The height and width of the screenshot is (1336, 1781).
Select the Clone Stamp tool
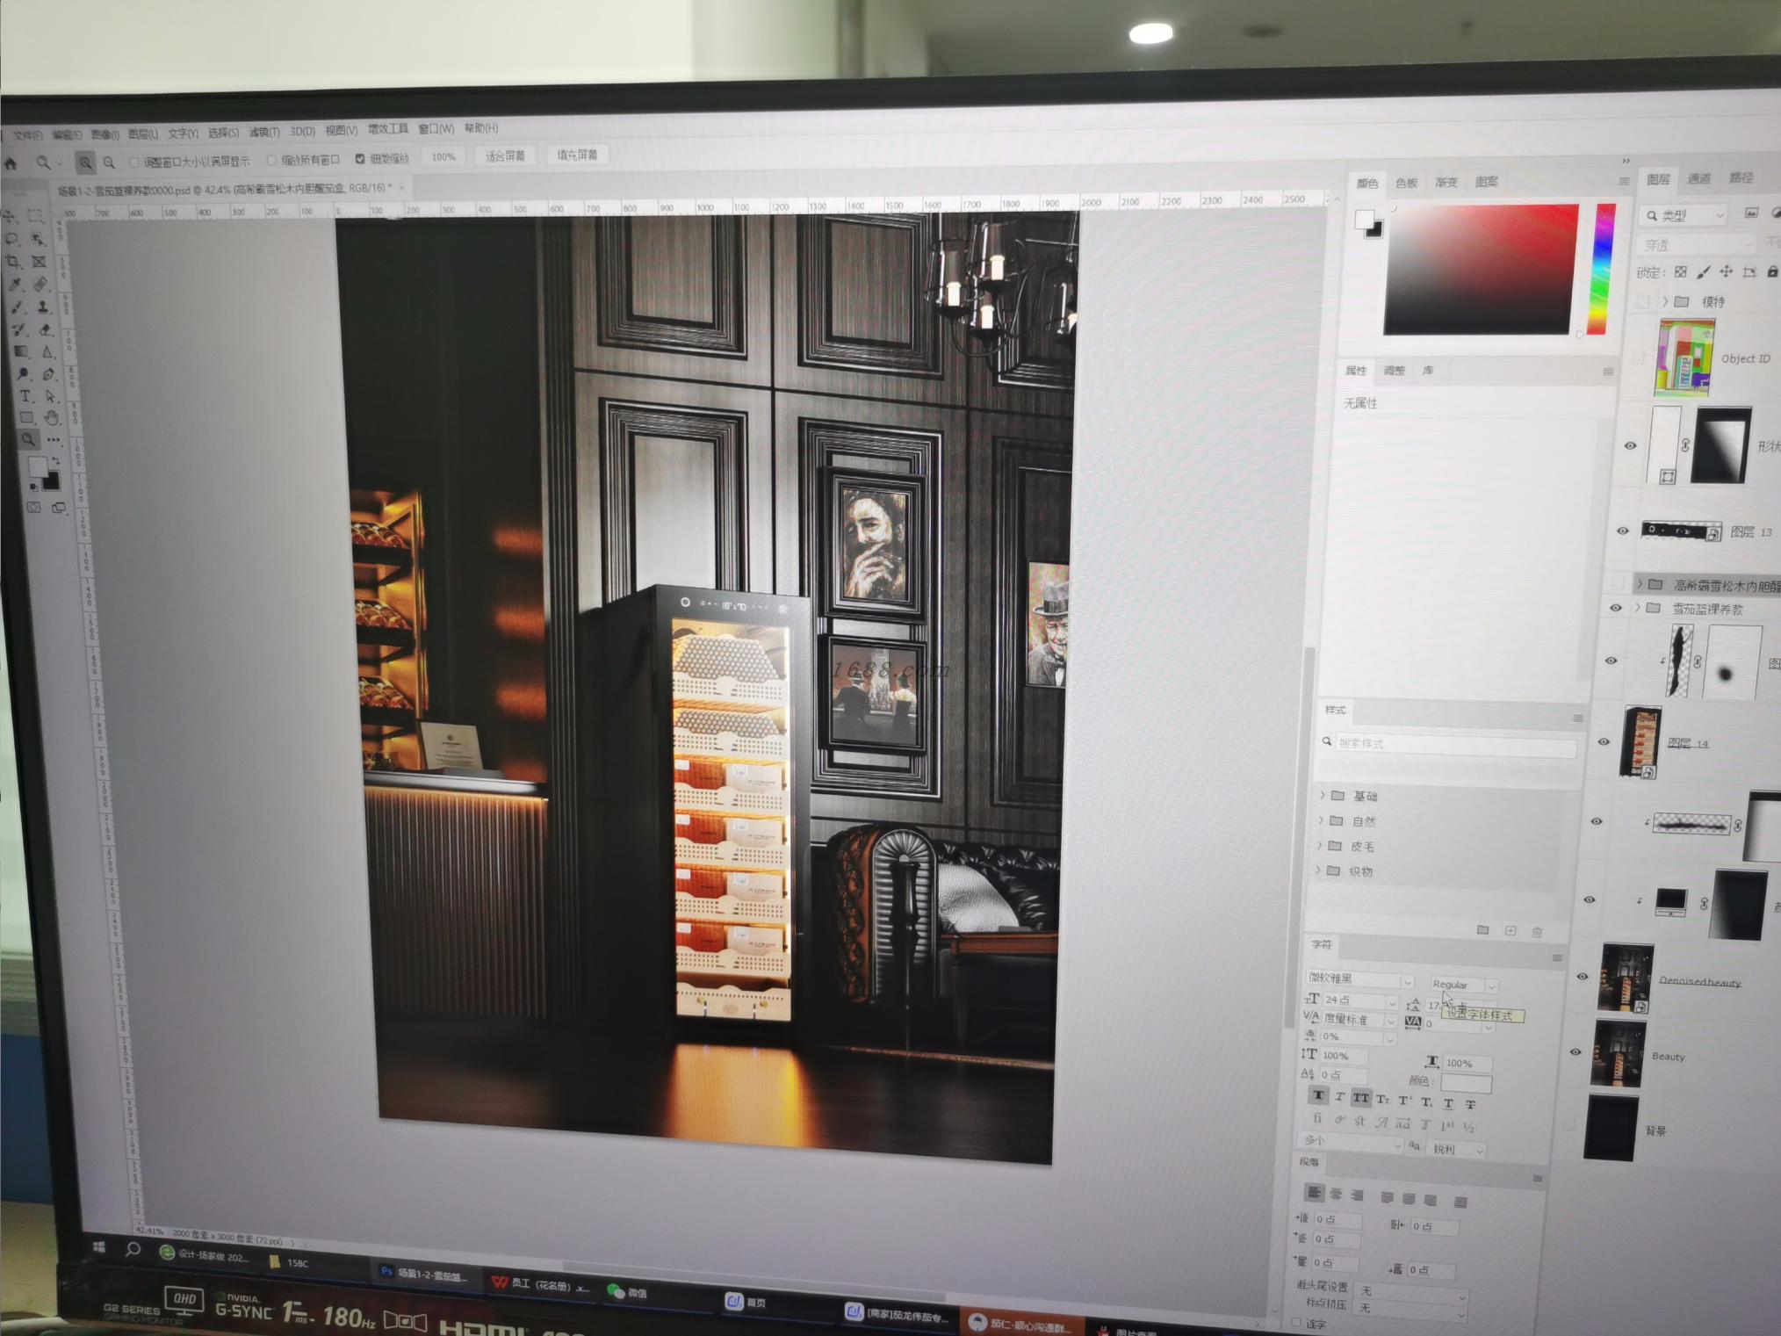point(42,307)
